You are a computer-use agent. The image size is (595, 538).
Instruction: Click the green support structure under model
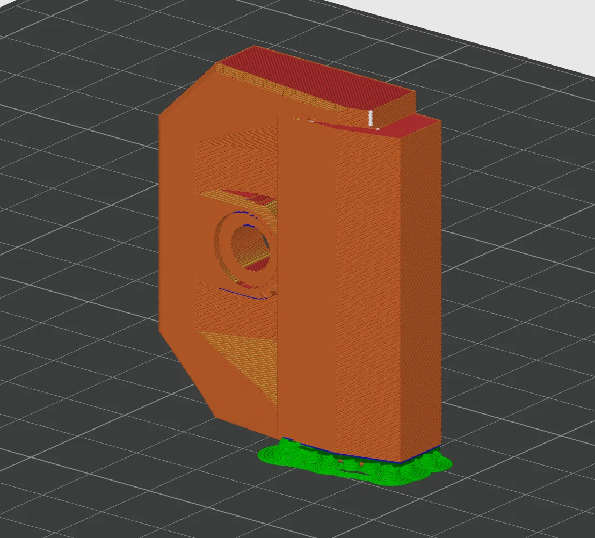(x=354, y=462)
